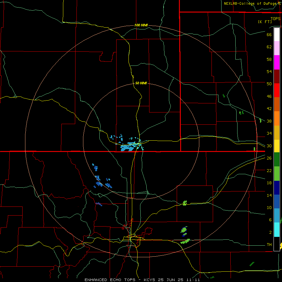The image size is (282, 282).
Task: Select the magenta legend color block
Action: tap(277, 62)
